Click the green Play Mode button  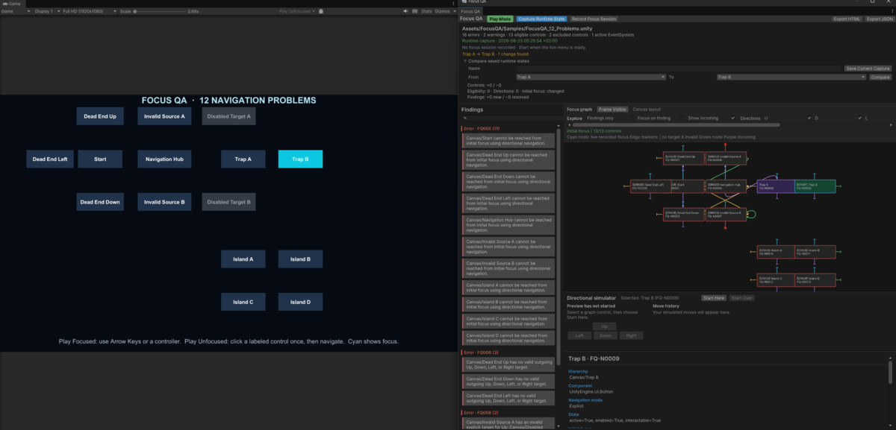500,19
